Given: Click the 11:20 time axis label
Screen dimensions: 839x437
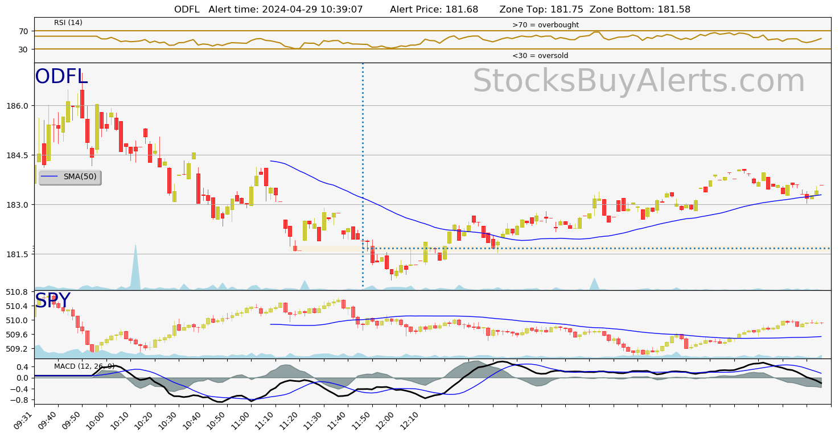Looking at the screenshot, I should 289,419.
